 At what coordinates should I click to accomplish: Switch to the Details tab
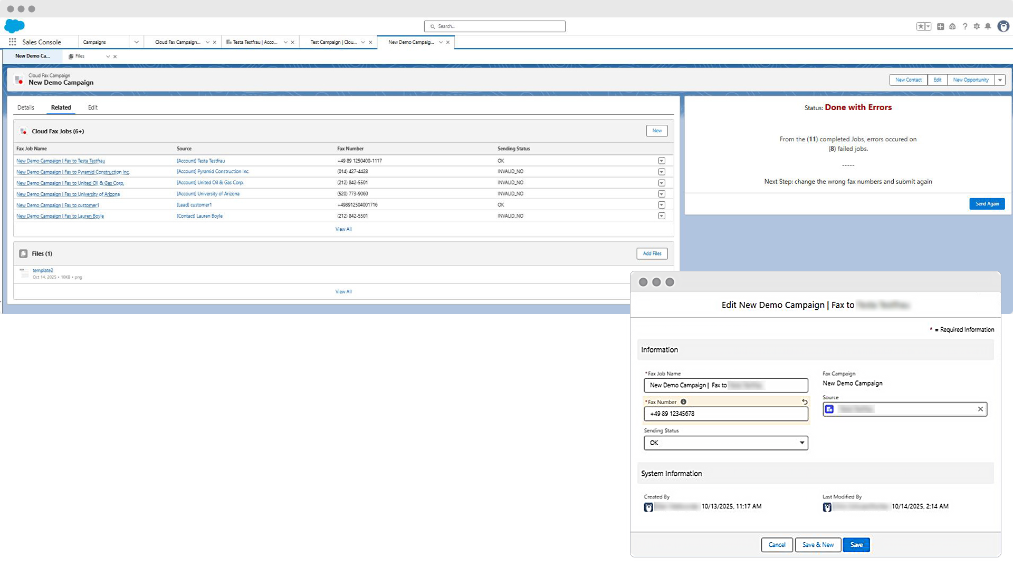pyautogui.click(x=26, y=107)
